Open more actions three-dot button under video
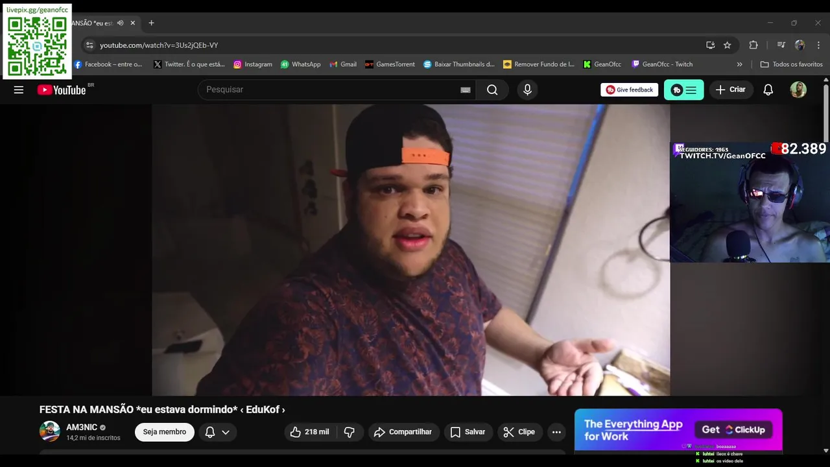Viewport: 830px width, 467px height. click(x=556, y=432)
